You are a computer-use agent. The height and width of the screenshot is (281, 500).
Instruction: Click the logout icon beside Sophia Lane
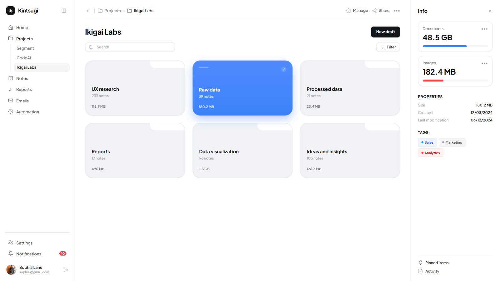tap(66, 270)
